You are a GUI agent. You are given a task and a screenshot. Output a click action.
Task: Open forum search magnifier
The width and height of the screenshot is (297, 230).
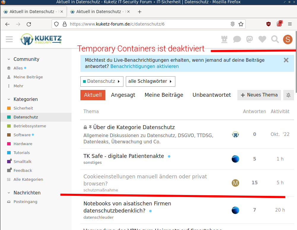pyautogui.click(x=275, y=39)
